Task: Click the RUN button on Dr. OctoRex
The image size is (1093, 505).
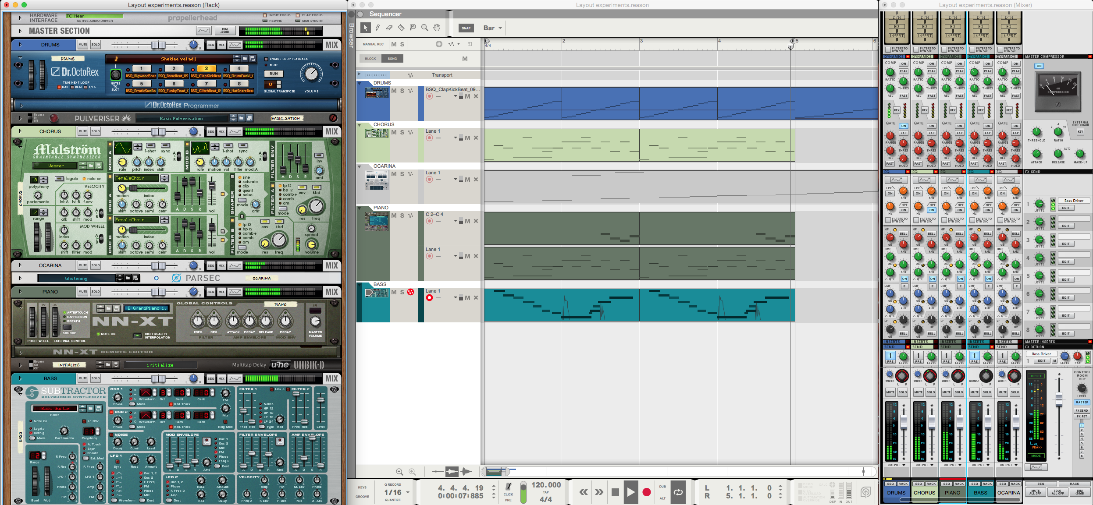Action: click(x=274, y=74)
